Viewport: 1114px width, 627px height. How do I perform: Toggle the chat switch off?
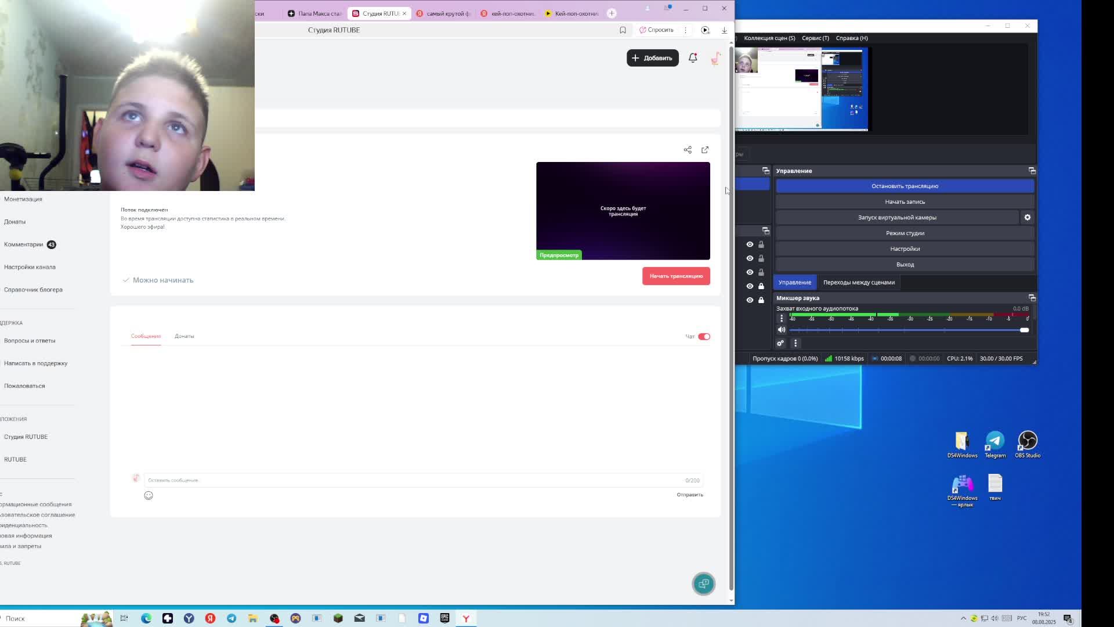[x=704, y=336]
